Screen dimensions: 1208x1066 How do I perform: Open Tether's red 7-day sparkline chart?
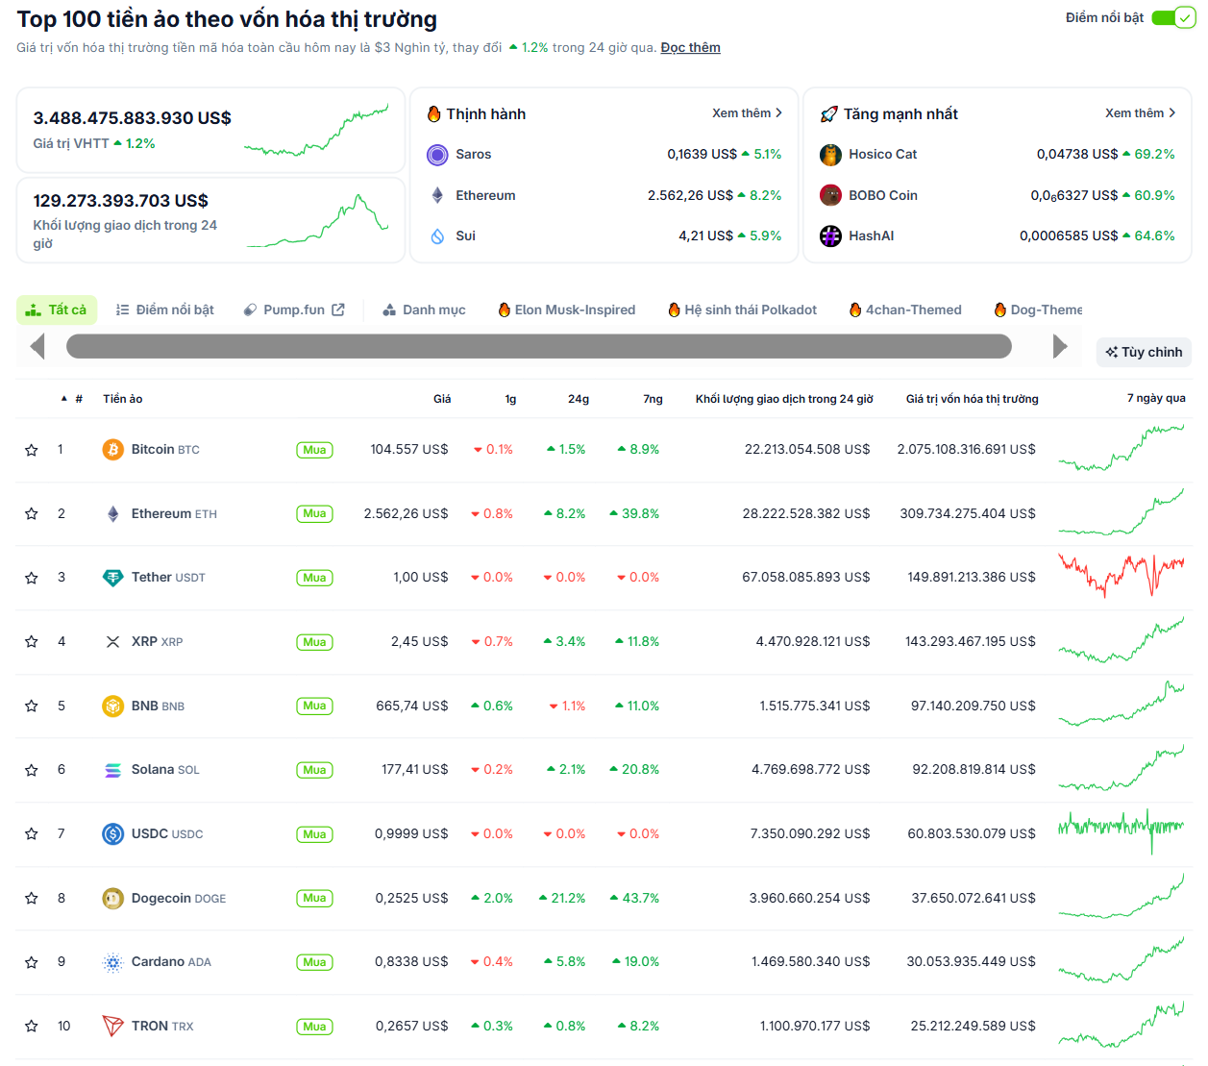[x=1122, y=575]
